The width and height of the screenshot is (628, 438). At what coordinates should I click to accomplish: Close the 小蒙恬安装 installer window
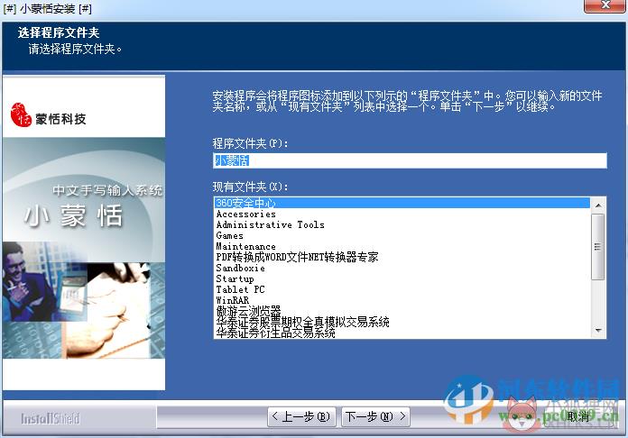[605, 6]
